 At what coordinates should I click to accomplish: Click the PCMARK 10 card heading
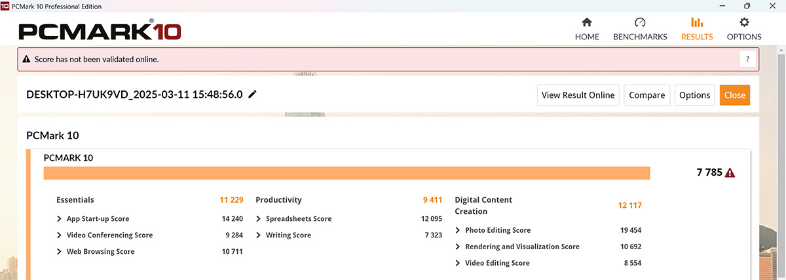[x=68, y=158]
